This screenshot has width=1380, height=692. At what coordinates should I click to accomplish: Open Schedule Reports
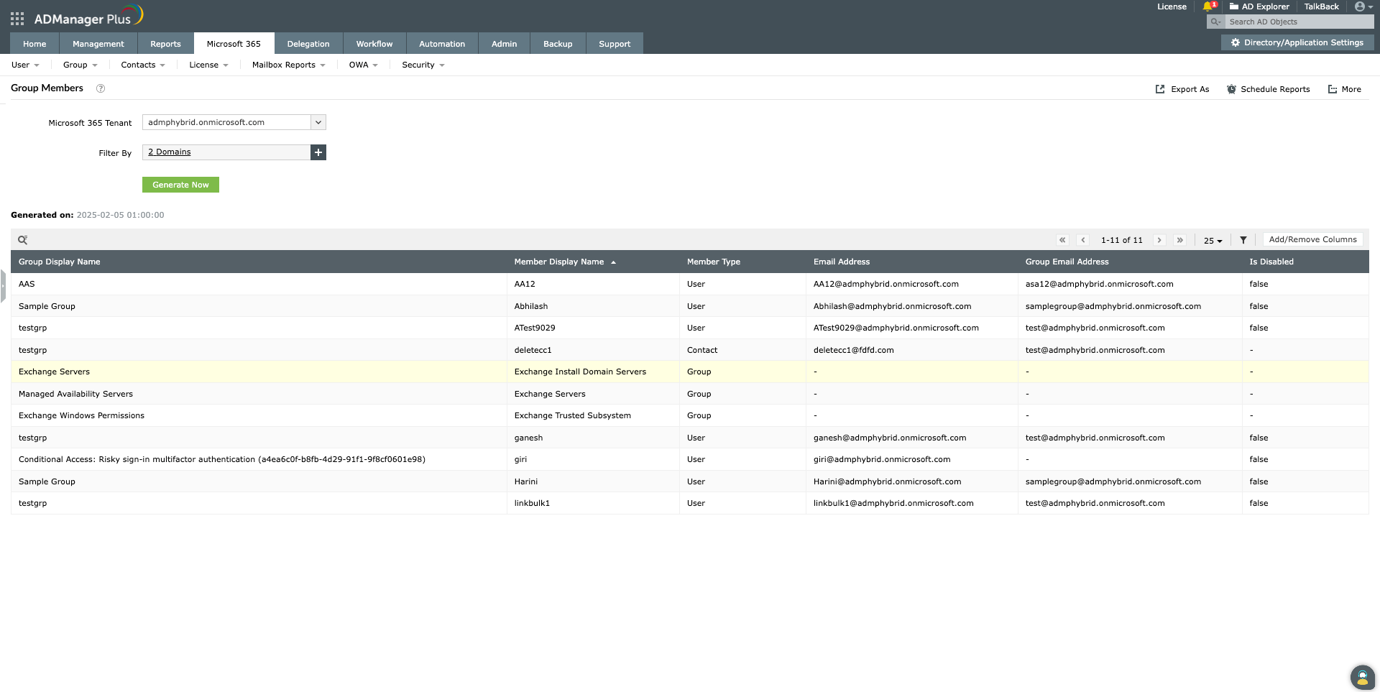coord(1269,89)
